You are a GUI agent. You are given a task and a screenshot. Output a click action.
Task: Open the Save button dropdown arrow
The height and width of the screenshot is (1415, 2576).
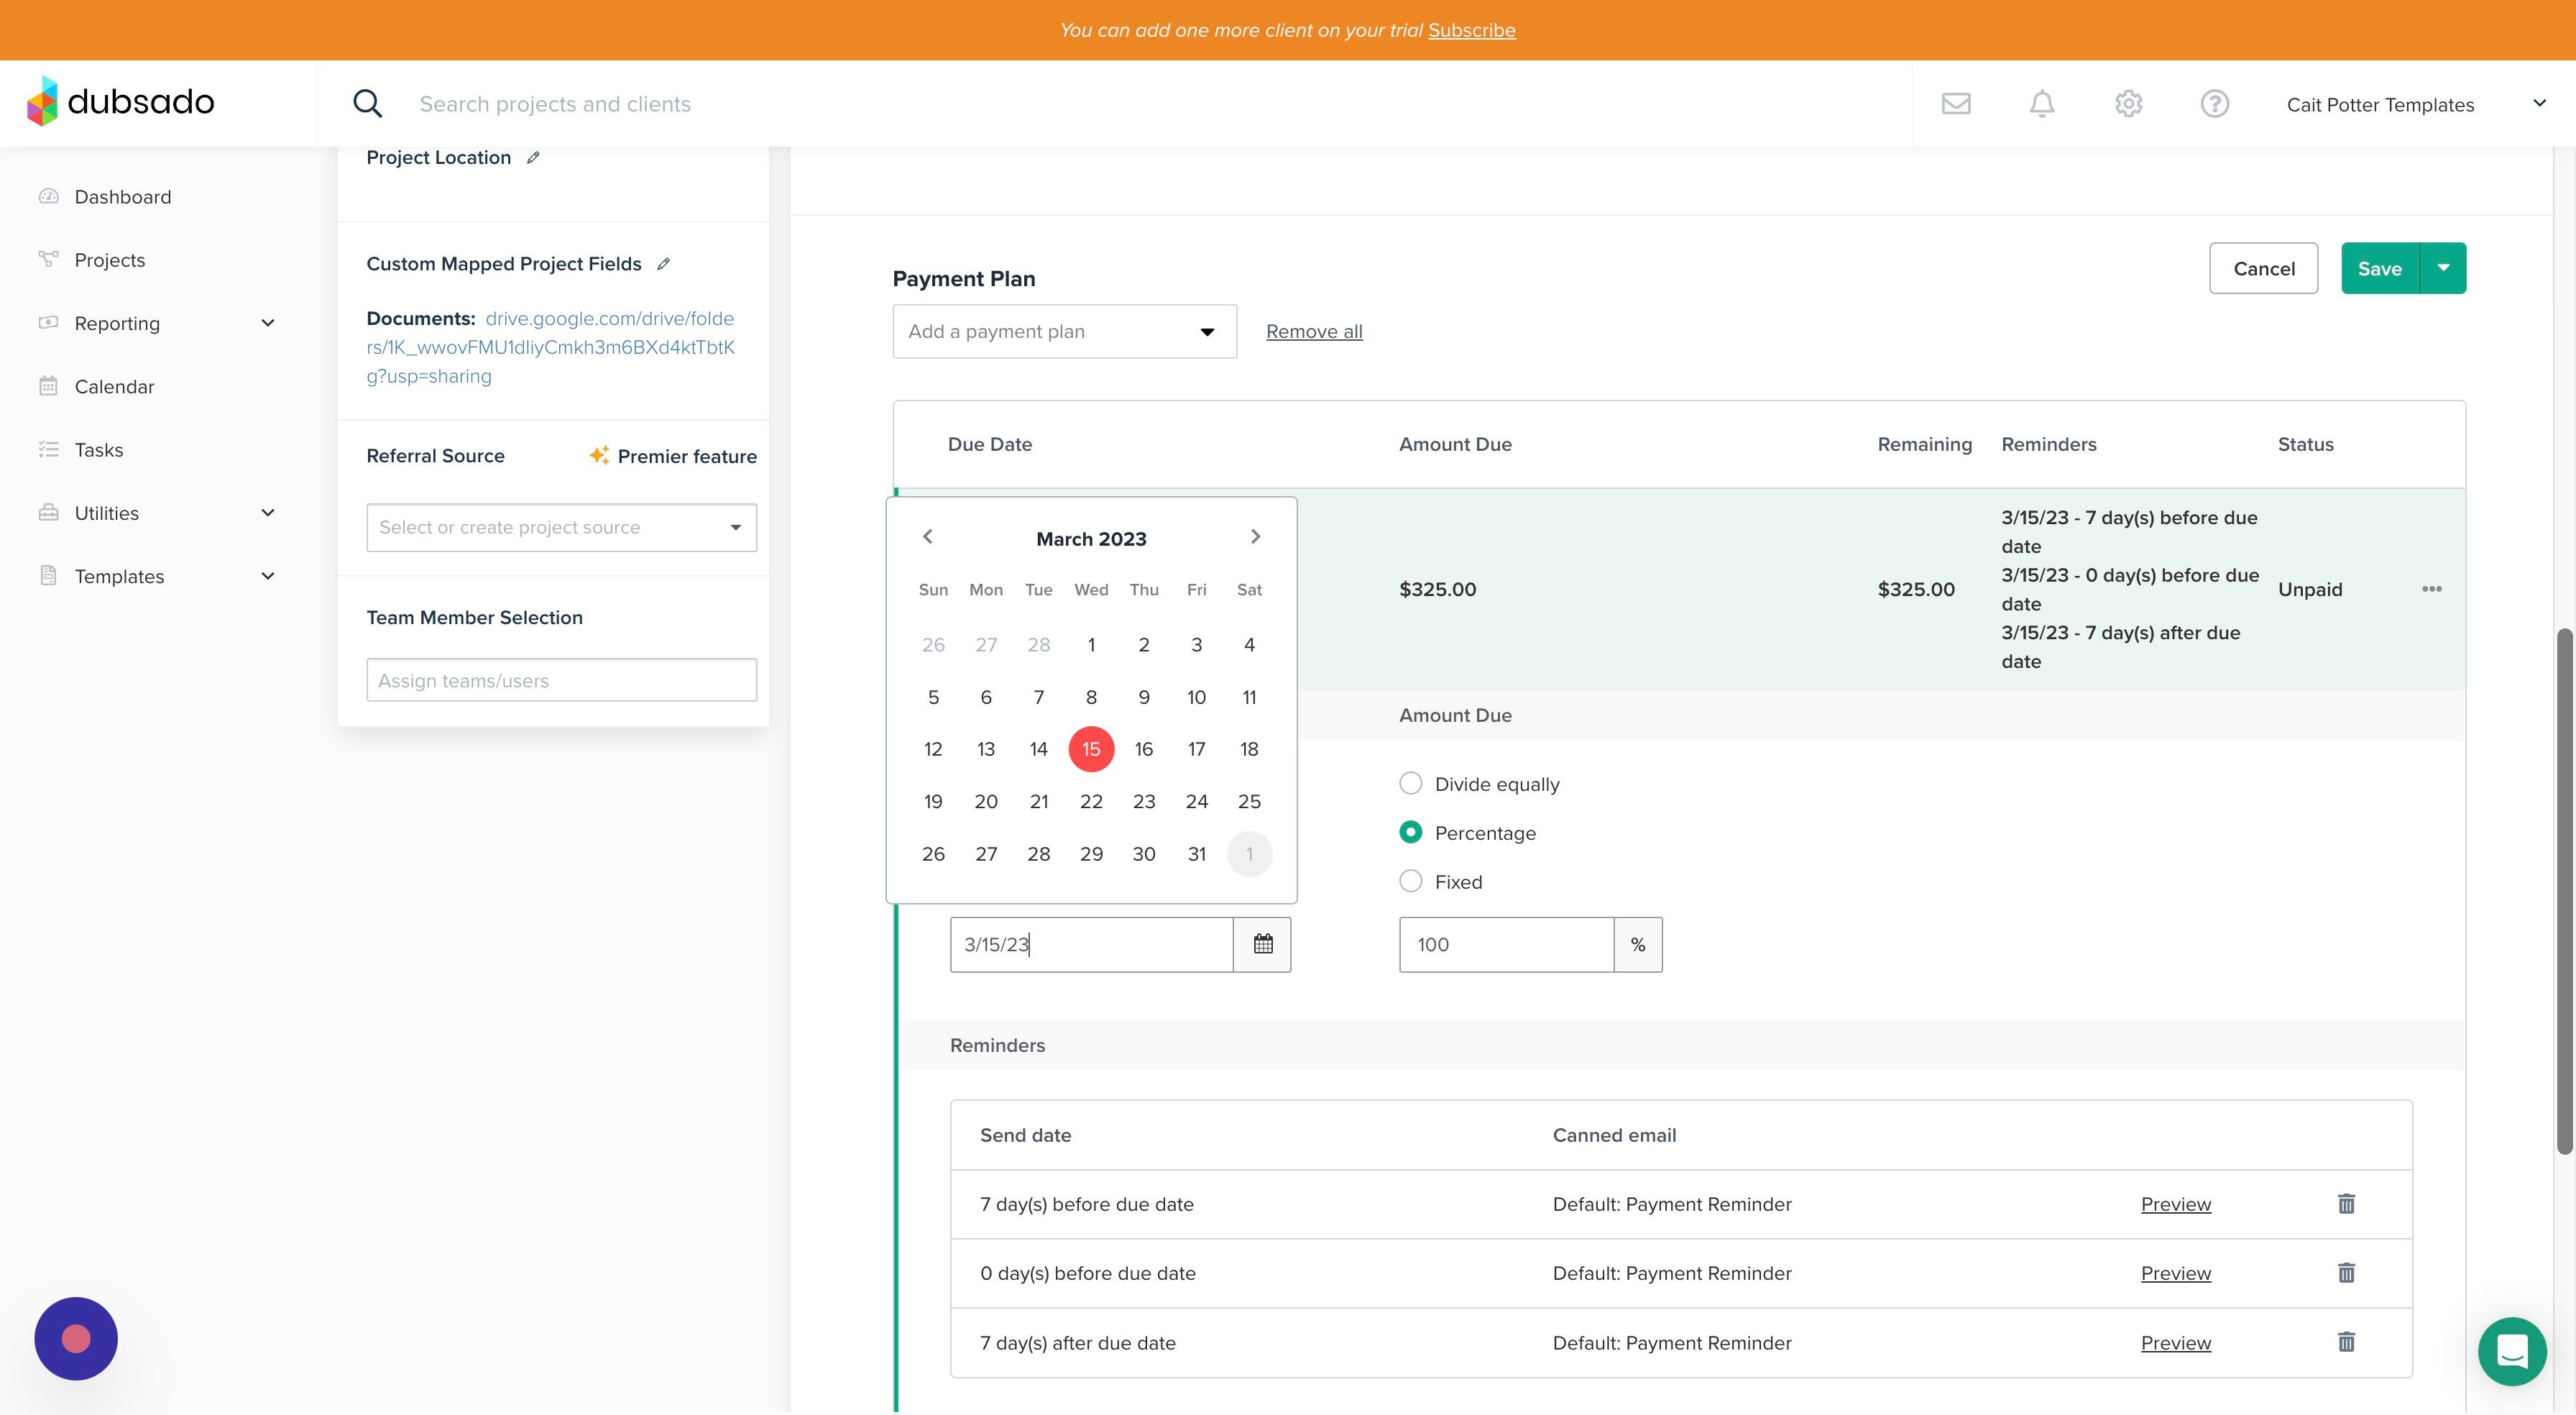(x=2443, y=268)
